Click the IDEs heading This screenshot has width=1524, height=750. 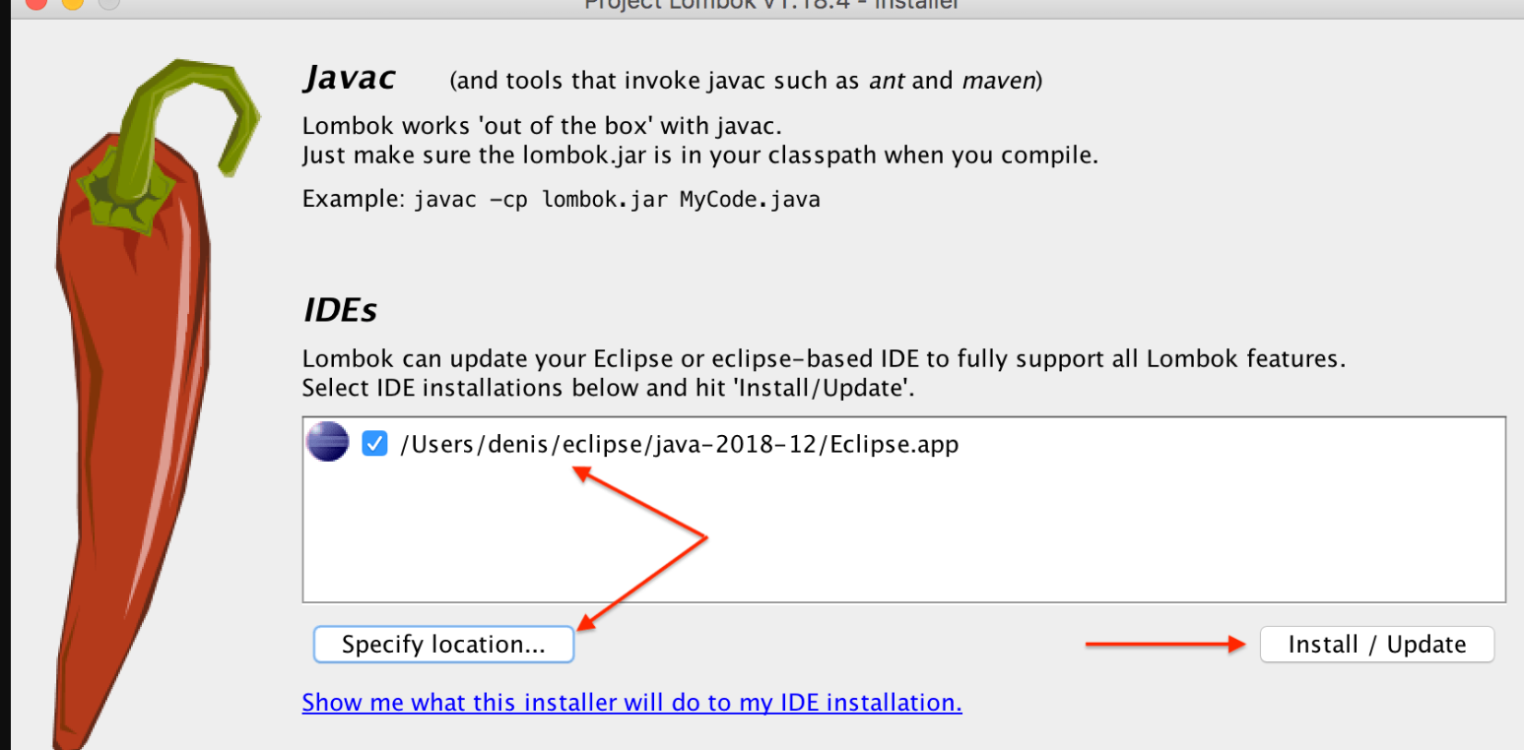pyautogui.click(x=340, y=310)
